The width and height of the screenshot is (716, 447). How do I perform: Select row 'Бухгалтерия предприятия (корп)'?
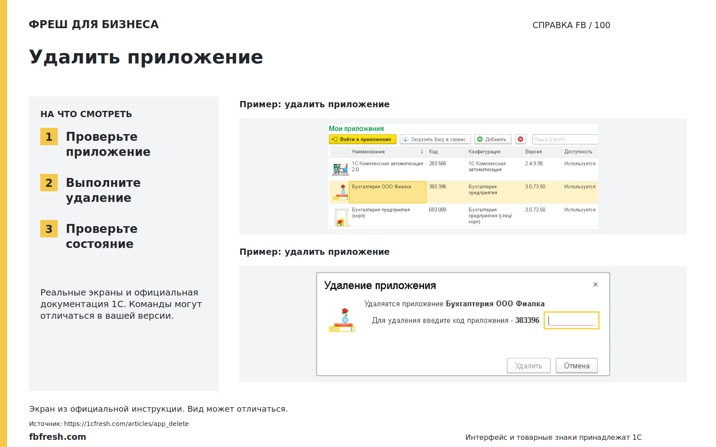coord(464,215)
